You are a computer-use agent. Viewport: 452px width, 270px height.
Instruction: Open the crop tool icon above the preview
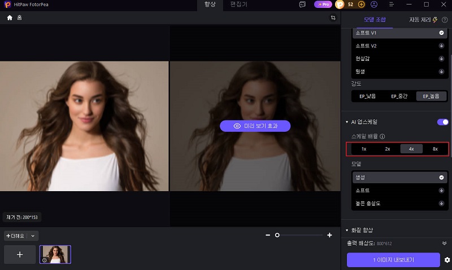(333, 17)
